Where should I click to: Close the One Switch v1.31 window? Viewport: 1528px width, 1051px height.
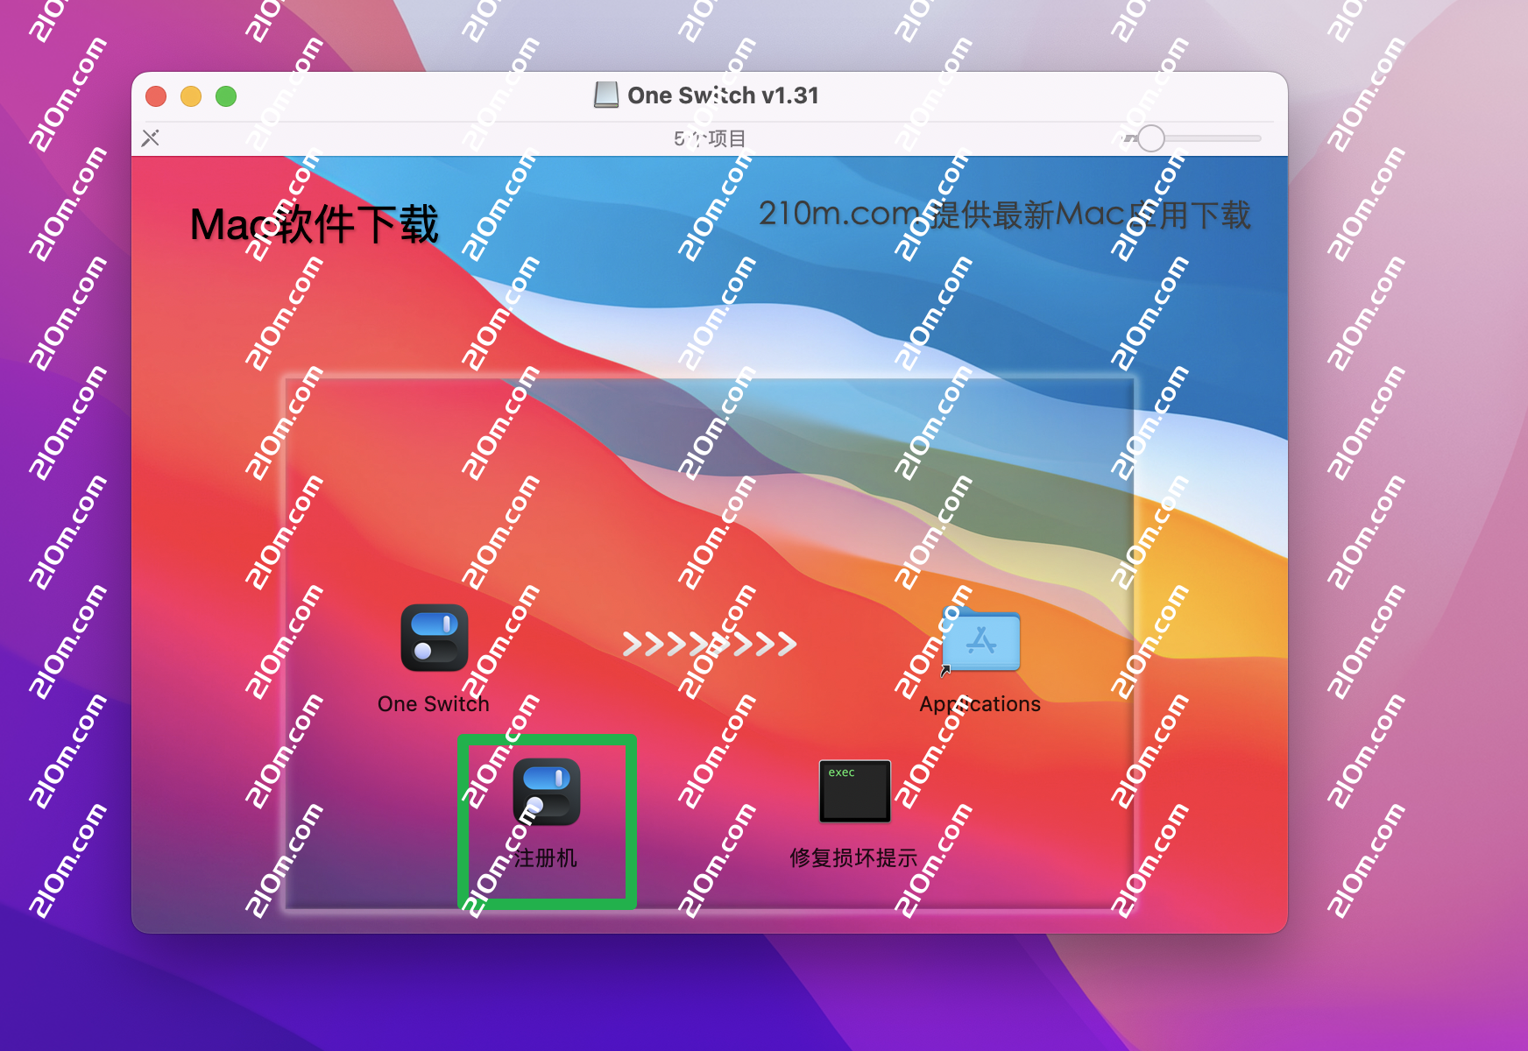(x=156, y=96)
